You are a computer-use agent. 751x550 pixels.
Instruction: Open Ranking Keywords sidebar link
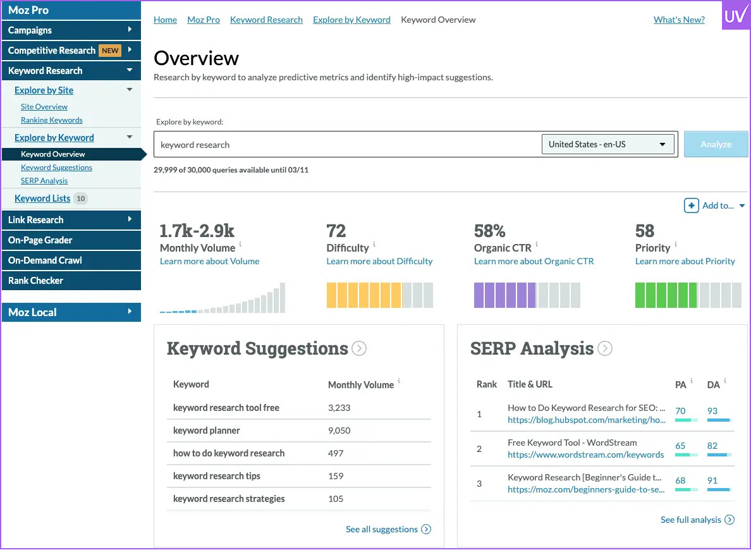tap(52, 120)
